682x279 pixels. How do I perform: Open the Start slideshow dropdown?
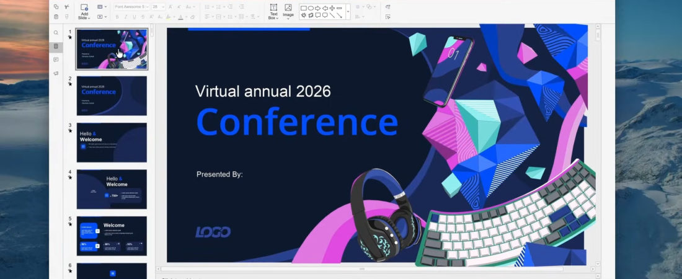click(105, 17)
